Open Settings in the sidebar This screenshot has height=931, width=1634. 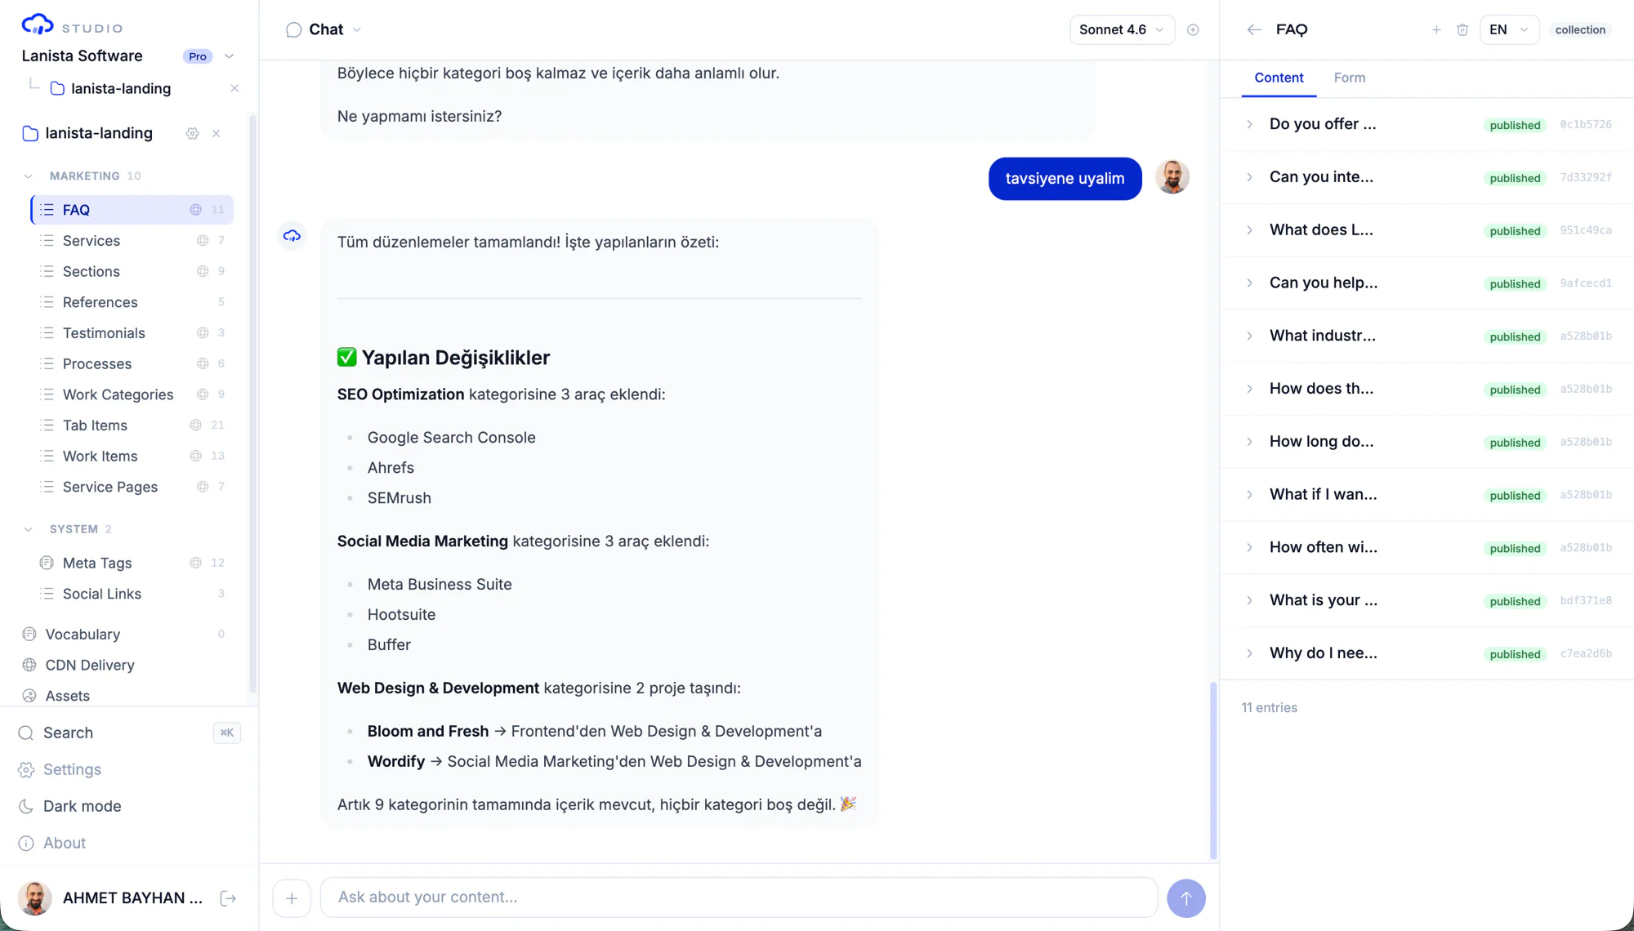tap(72, 769)
